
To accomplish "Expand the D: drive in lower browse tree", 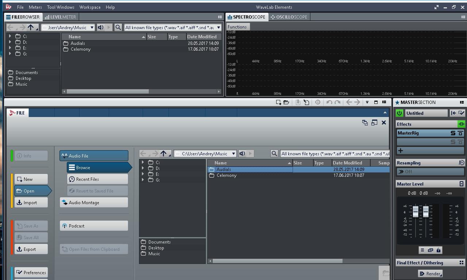I will 143,168.
